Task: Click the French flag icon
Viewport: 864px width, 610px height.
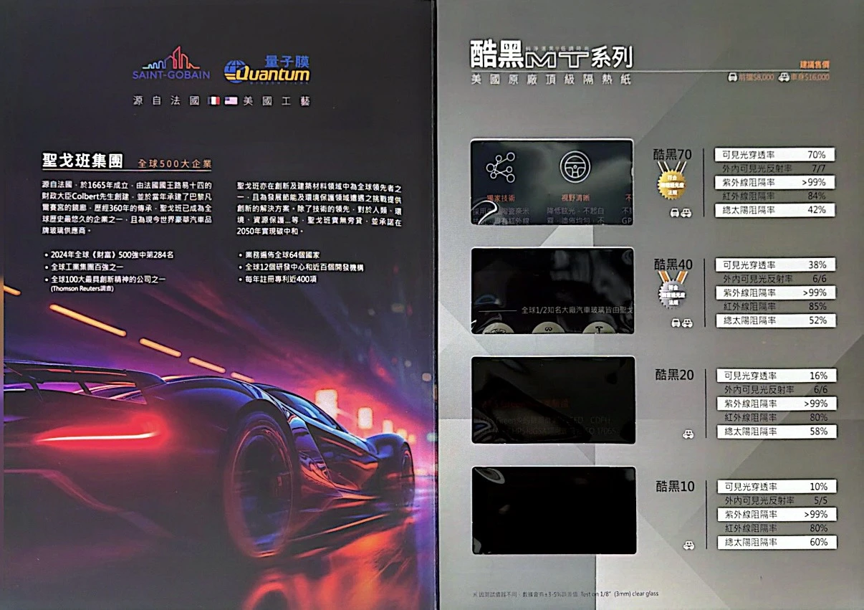Action: [213, 101]
